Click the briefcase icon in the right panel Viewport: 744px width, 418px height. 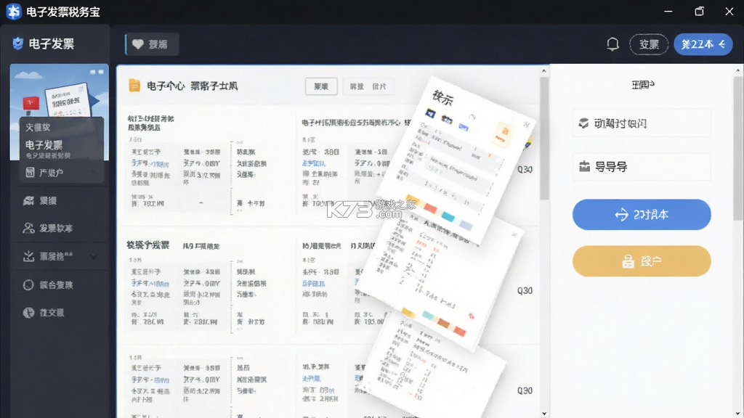tap(584, 166)
